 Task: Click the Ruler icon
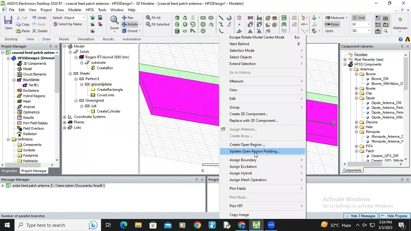pyautogui.click(x=328, y=24)
